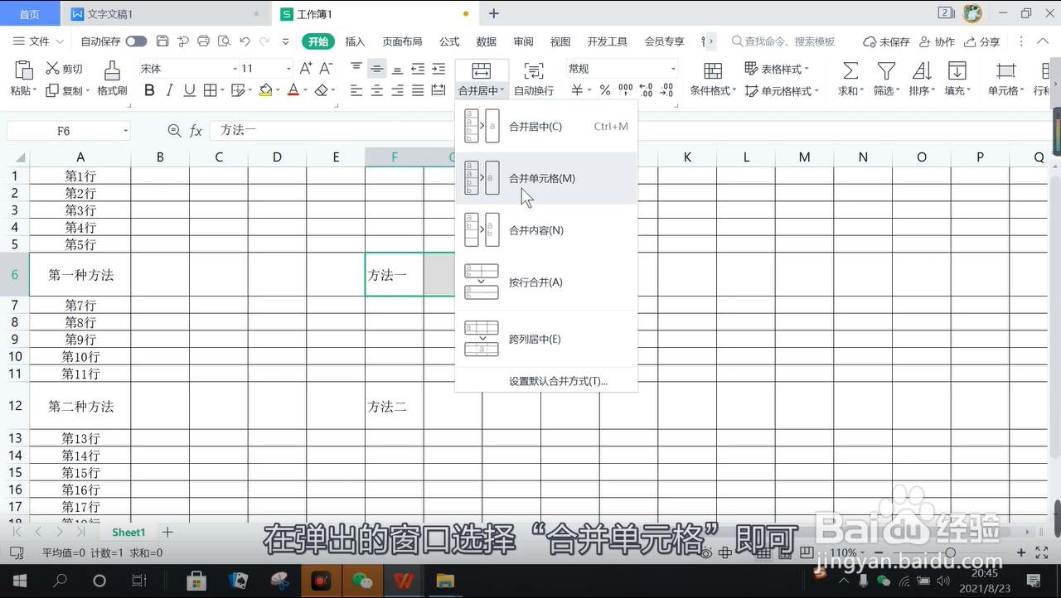Toggle italic formatting
1061x598 pixels.
point(168,89)
